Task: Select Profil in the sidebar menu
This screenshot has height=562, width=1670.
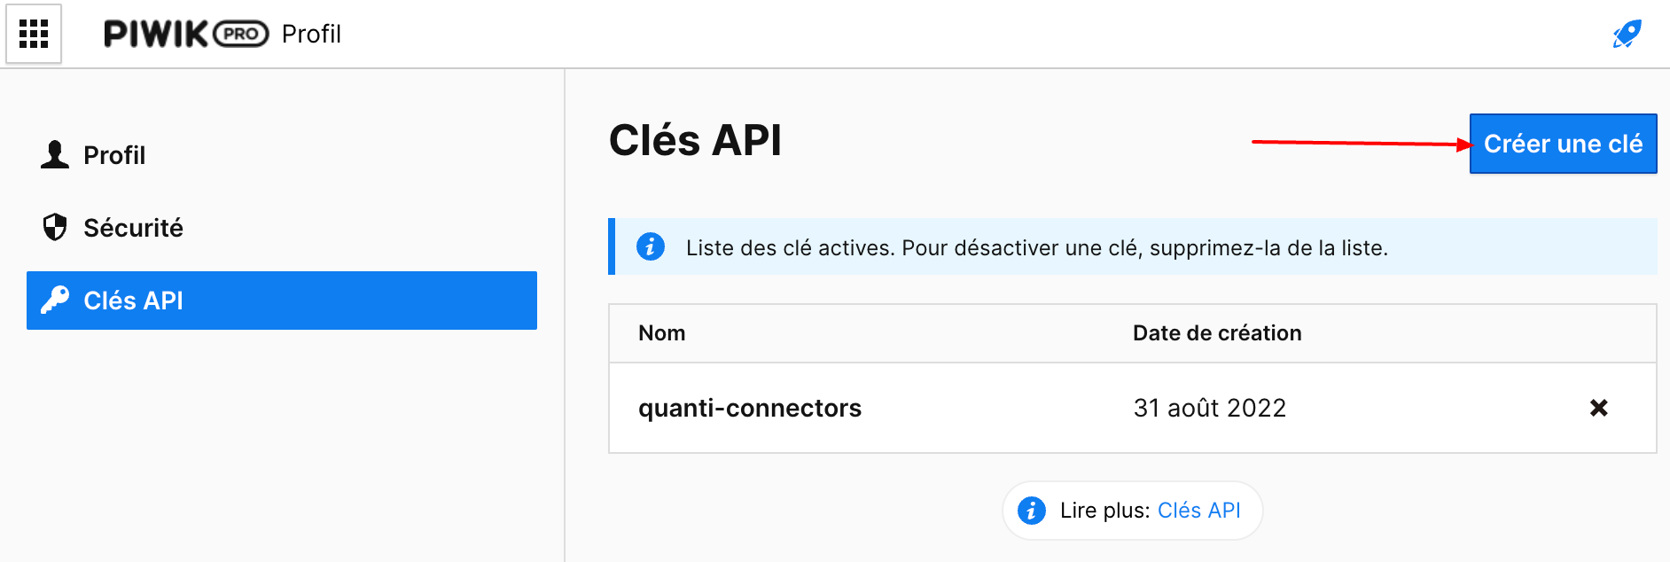Action: pos(113,154)
